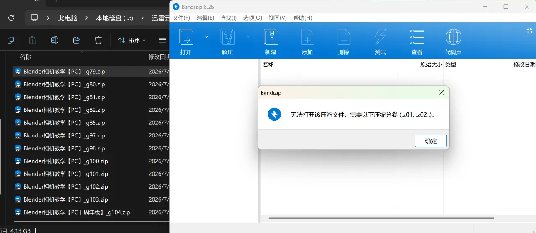The width and height of the screenshot is (536, 233).
Task: Click the Explorer delete trash icon
Action: (x=98, y=40)
